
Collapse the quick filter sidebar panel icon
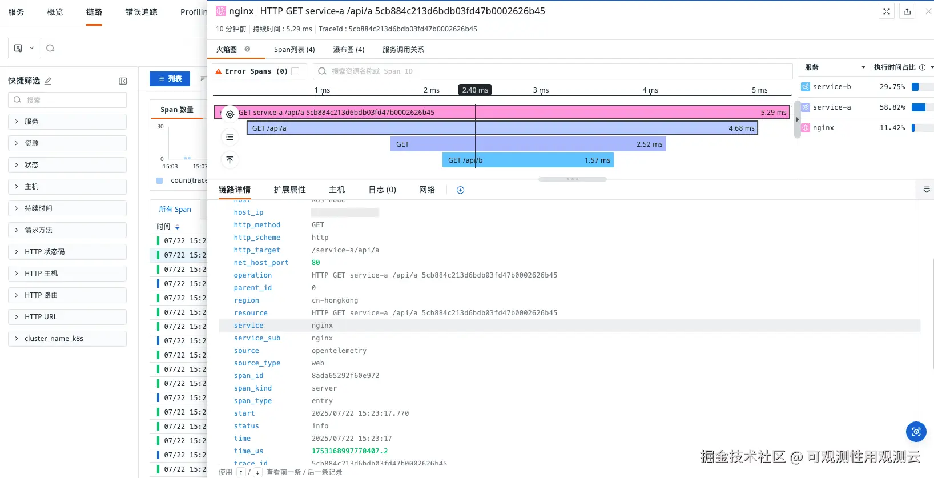coord(123,81)
